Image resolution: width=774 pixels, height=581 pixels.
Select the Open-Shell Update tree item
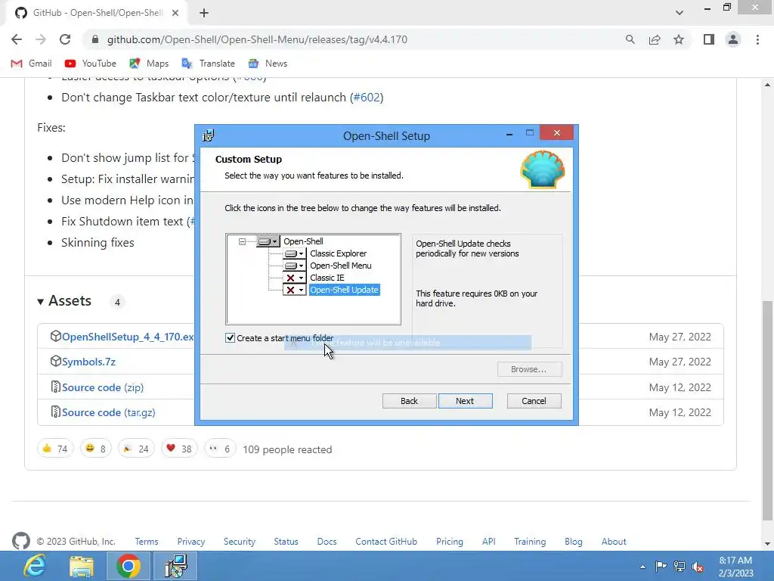pyautogui.click(x=344, y=290)
